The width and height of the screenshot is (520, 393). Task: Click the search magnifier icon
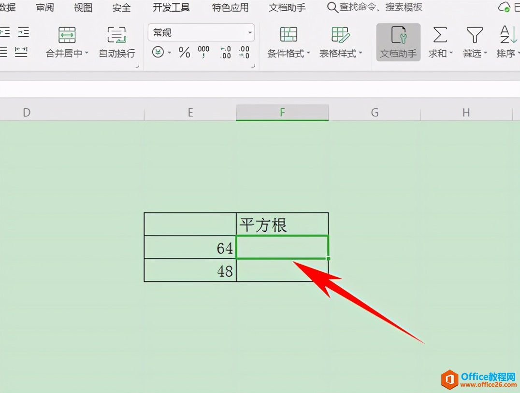[332, 7]
